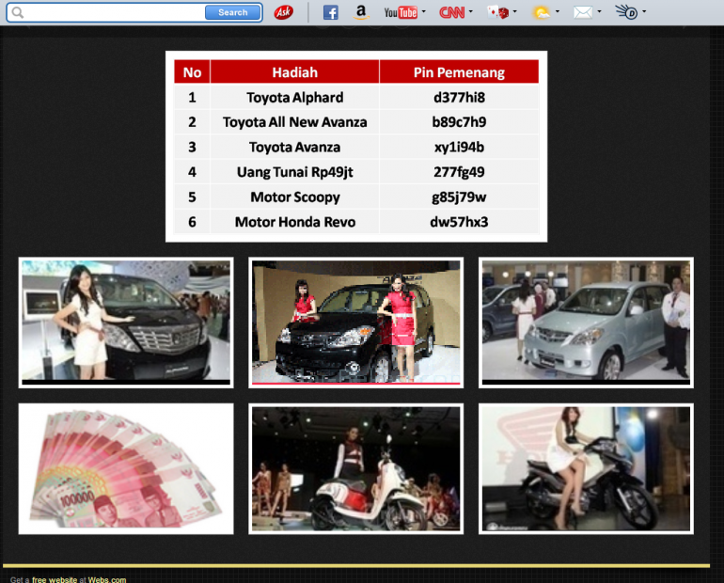The height and width of the screenshot is (583, 724).
Task: Select the 'Toyota Alphard' table cell
Action: coord(294,98)
